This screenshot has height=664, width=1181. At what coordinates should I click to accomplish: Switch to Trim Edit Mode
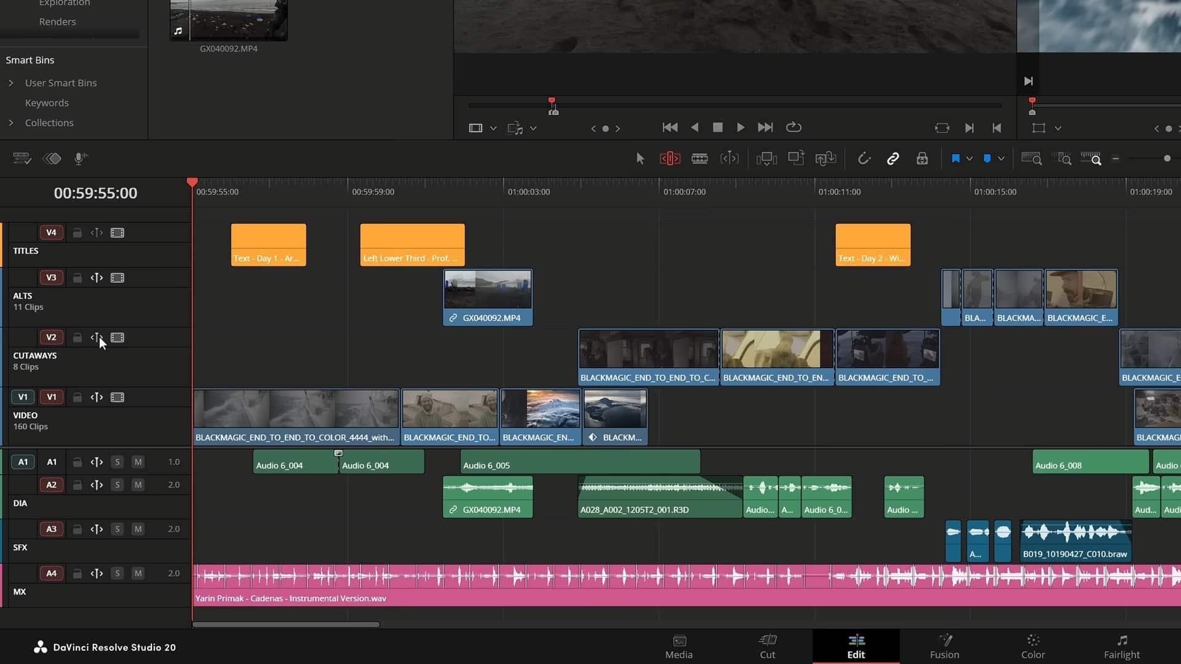(x=669, y=158)
